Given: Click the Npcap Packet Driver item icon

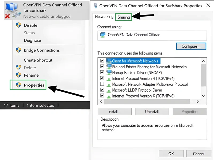Looking at the screenshot, I should [x=109, y=72].
